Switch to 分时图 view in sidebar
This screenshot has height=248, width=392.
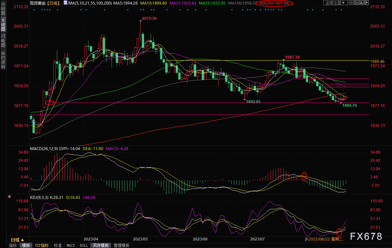[x=3, y=9]
